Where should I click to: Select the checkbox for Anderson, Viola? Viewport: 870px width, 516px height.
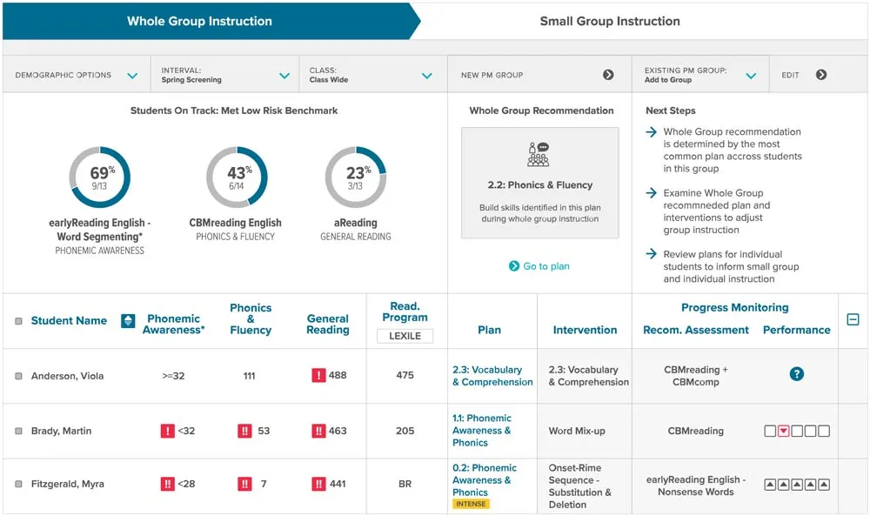coord(19,376)
